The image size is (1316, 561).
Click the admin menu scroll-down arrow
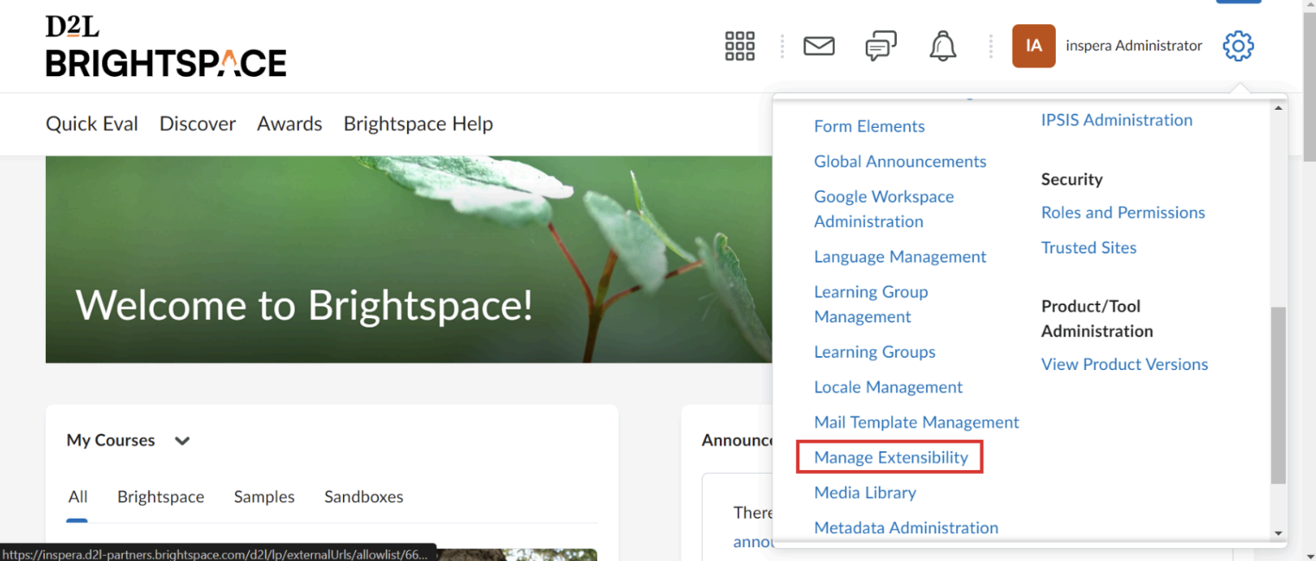[1279, 534]
